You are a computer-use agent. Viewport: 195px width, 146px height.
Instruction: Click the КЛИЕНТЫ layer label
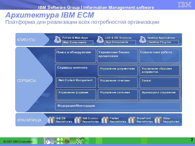click(x=26, y=40)
